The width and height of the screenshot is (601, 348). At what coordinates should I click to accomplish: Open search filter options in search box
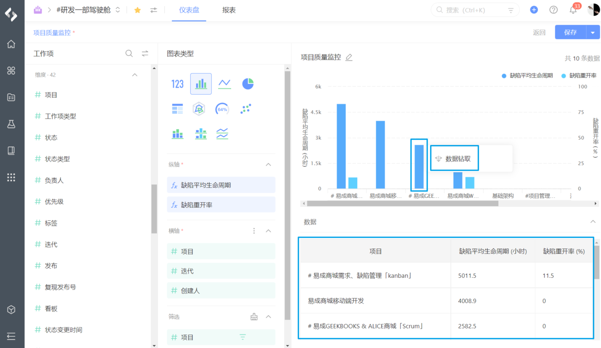click(511, 10)
